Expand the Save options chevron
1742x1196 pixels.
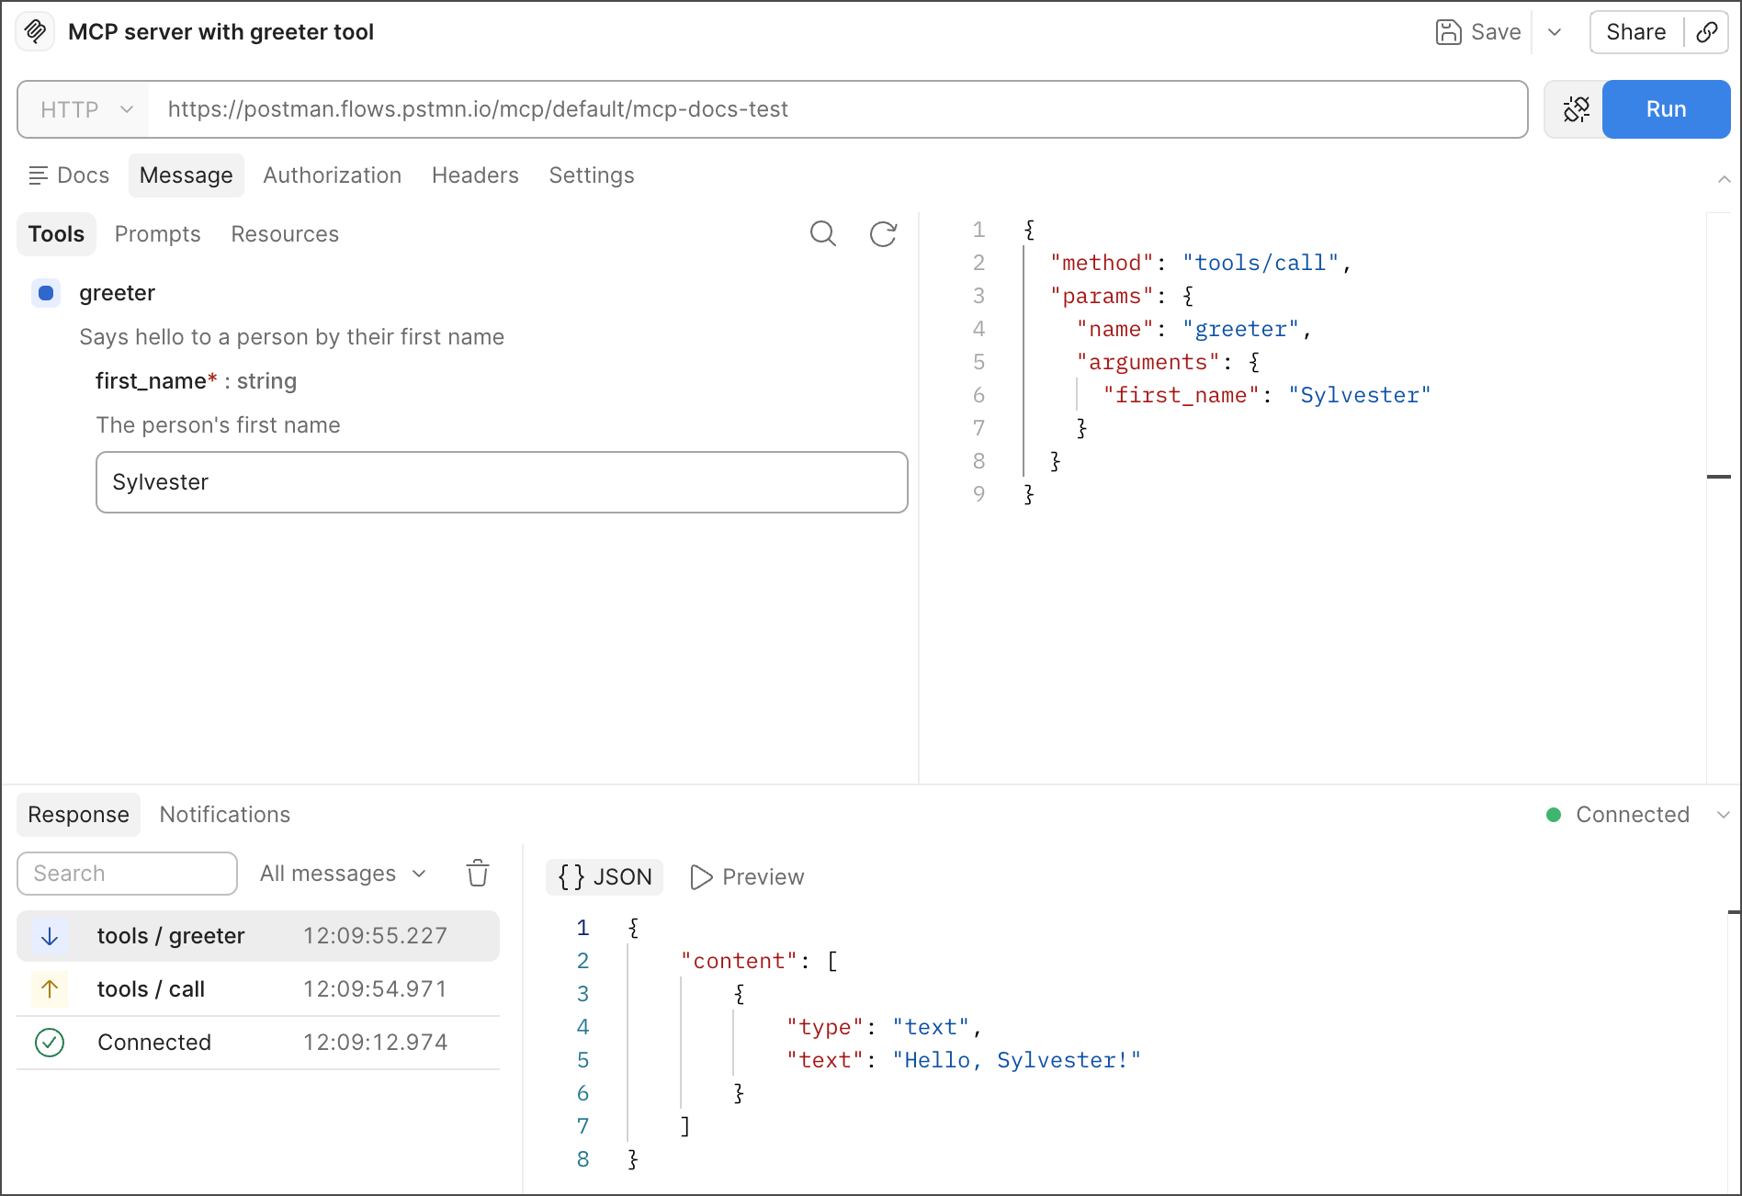pos(1555,32)
